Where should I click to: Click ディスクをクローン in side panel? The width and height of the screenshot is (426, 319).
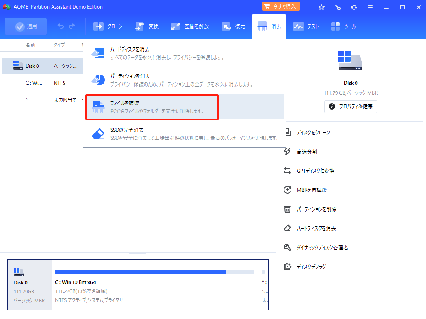(313, 132)
